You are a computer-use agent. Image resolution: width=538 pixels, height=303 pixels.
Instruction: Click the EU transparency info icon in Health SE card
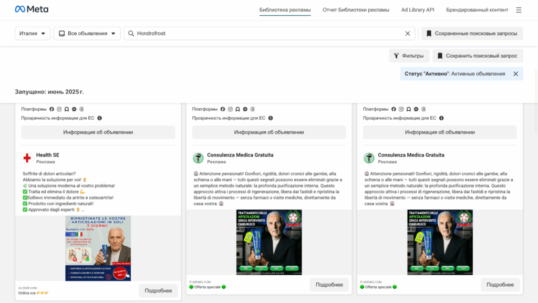click(99, 118)
